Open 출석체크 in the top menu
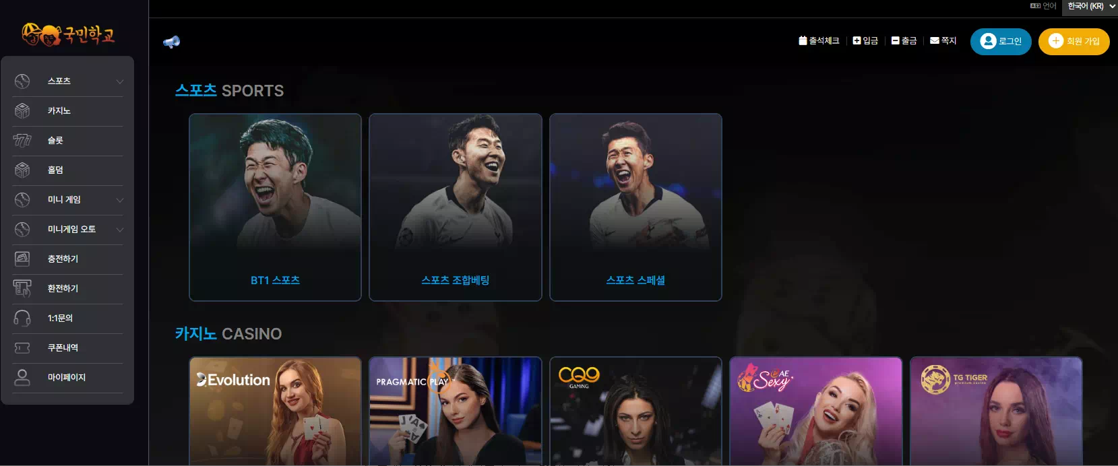1118x466 pixels. coord(819,41)
